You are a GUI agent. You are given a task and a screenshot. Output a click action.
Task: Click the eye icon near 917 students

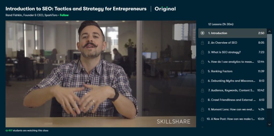tap(7, 131)
